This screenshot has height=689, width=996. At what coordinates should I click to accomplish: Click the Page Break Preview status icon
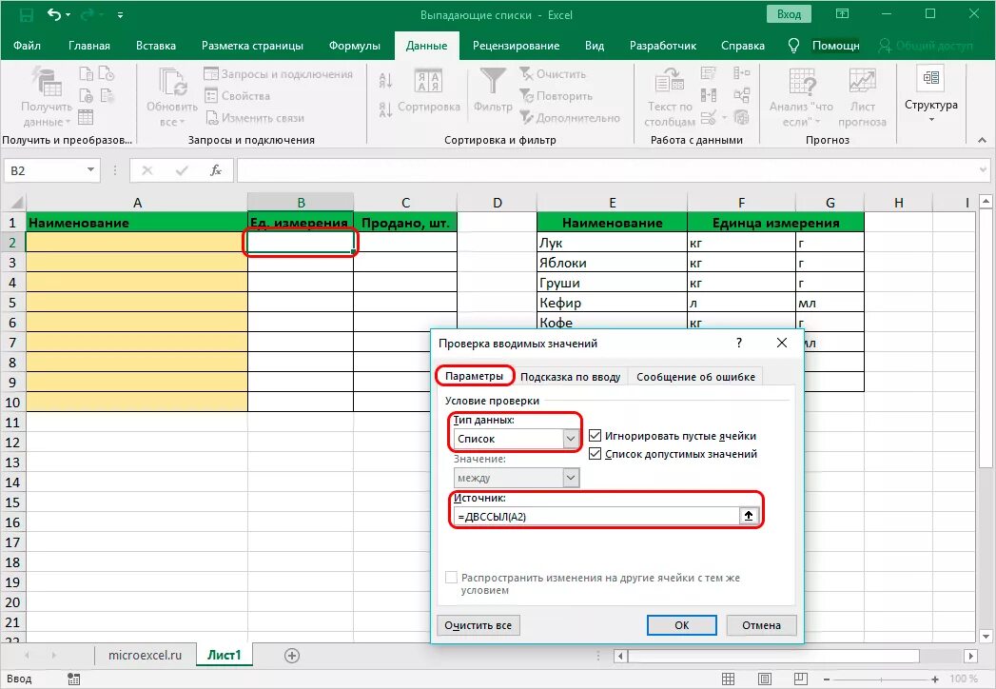(x=801, y=679)
